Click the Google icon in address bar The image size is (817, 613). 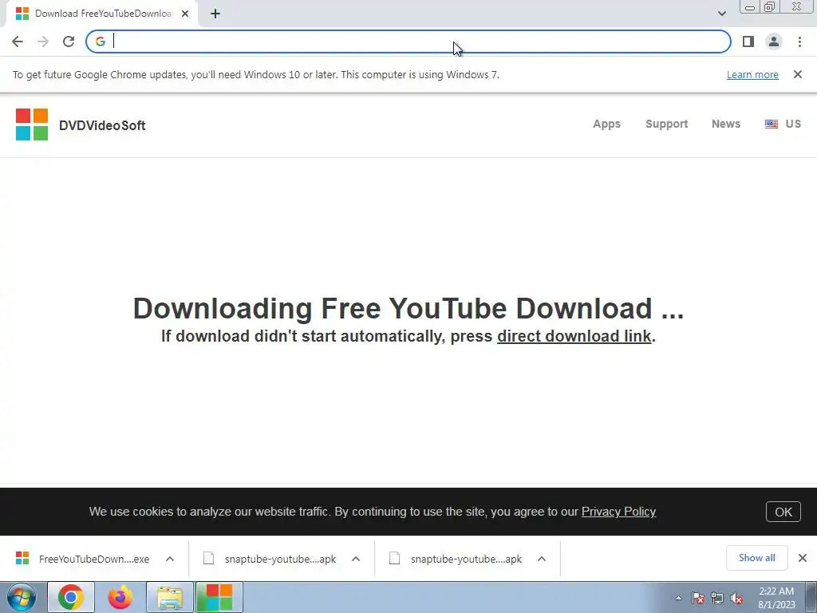100,42
